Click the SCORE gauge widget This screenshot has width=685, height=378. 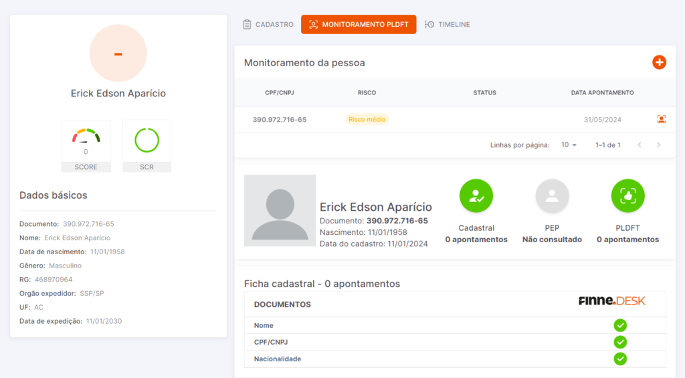86,146
